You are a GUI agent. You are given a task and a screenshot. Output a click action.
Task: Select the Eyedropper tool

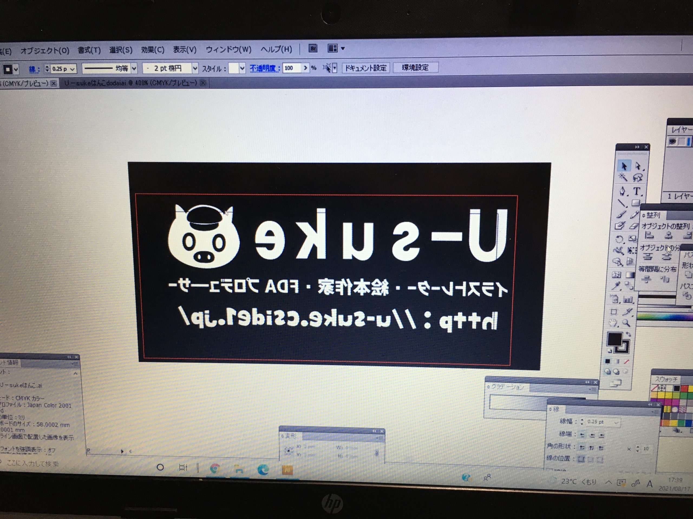click(x=617, y=285)
